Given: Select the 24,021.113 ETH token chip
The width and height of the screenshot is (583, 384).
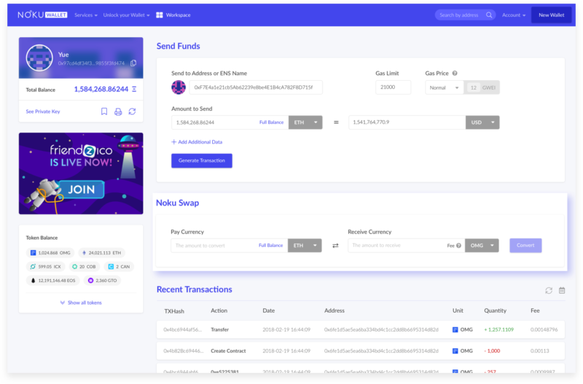Looking at the screenshot, I should pyautogui.click(x=101, y=253).
